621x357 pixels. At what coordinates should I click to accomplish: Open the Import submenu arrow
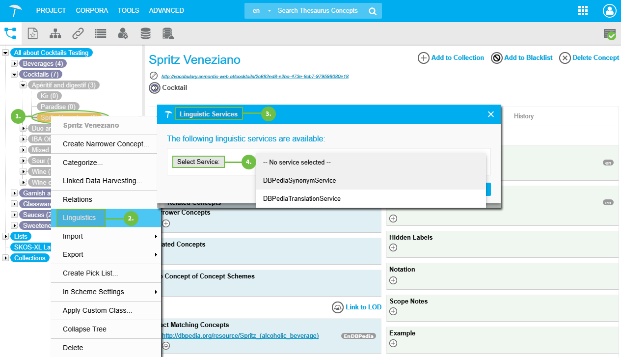(156, 236)
